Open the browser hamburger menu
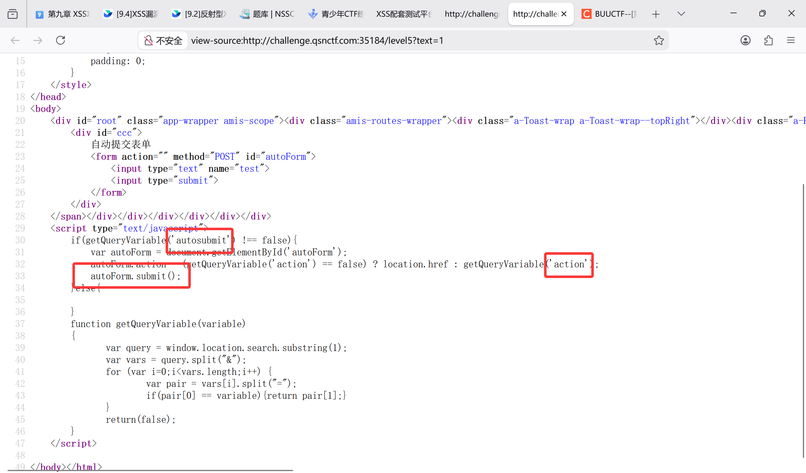 pyautogui.click(x=791, y=40)
